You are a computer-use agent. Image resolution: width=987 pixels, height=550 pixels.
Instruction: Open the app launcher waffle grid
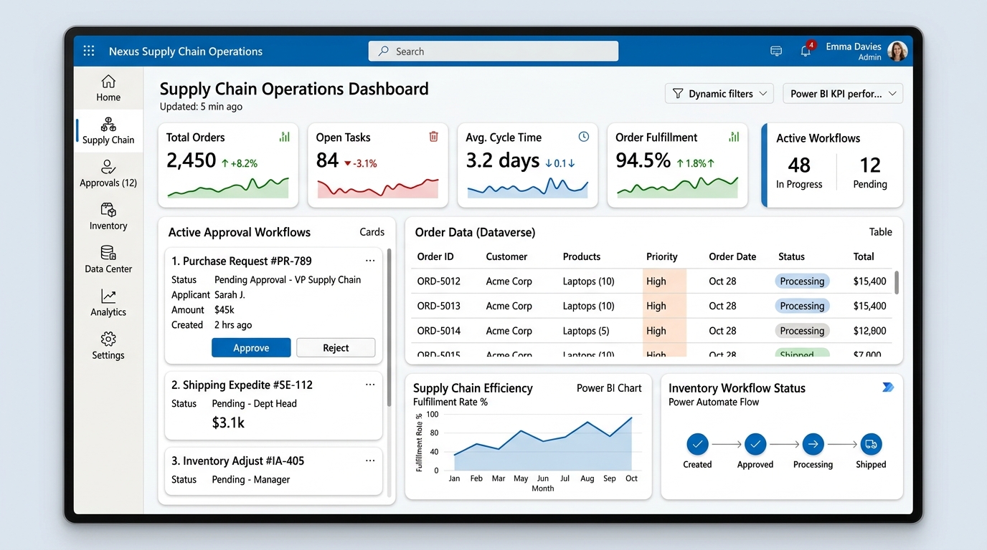tap(89, 51)
